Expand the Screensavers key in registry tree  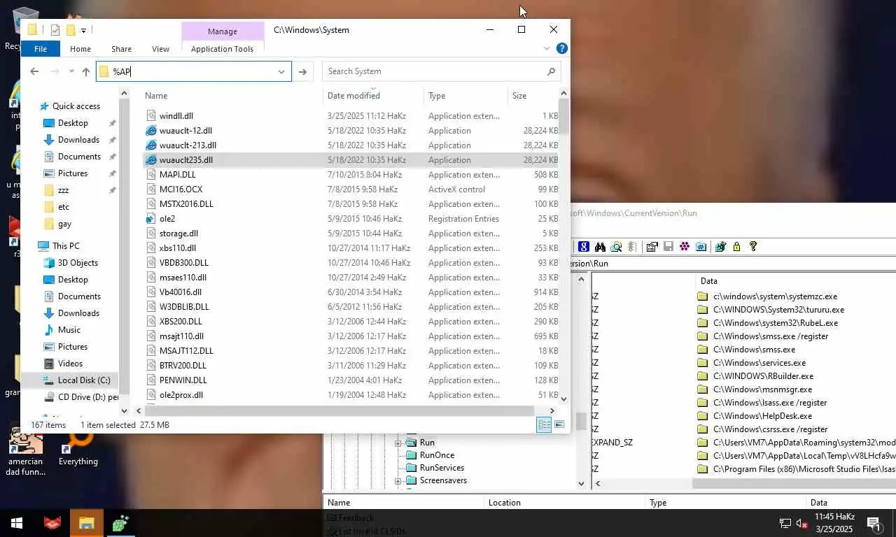398,480
